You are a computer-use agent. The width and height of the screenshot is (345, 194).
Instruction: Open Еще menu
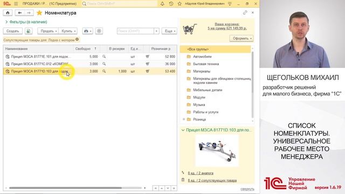point(169,31)
